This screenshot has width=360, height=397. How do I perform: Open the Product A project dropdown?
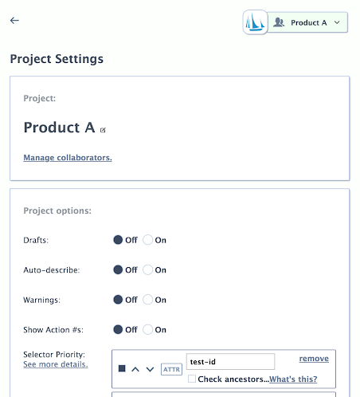point(307,22)
